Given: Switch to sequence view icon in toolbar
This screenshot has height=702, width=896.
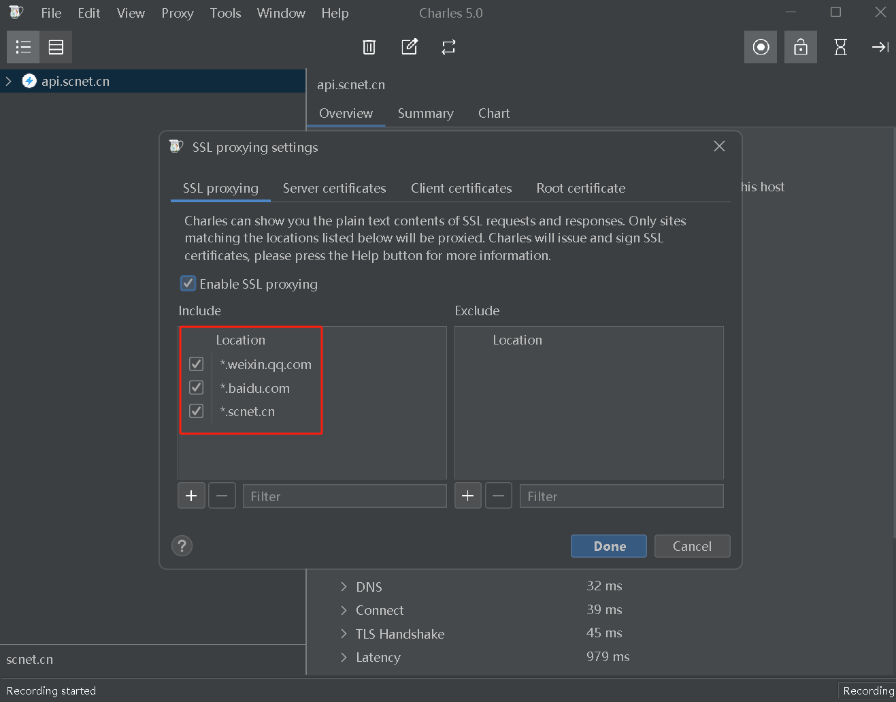Looking at the screenshot, I should click(x=56, y=47).
